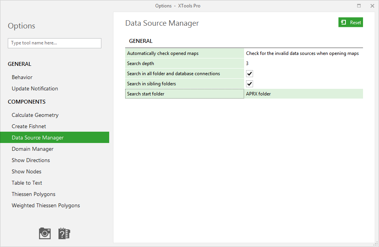Open Weighted Thiessen Polygons options
The width and height of the screenshot is (379, 247).
pyautogui.click(x=46, y=205)
